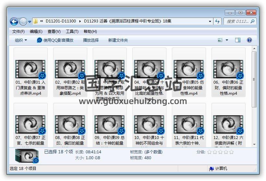This screenshot has height=181, width=266.
Task: Click the Forward navigation arrow button
Action: point(23,21)
